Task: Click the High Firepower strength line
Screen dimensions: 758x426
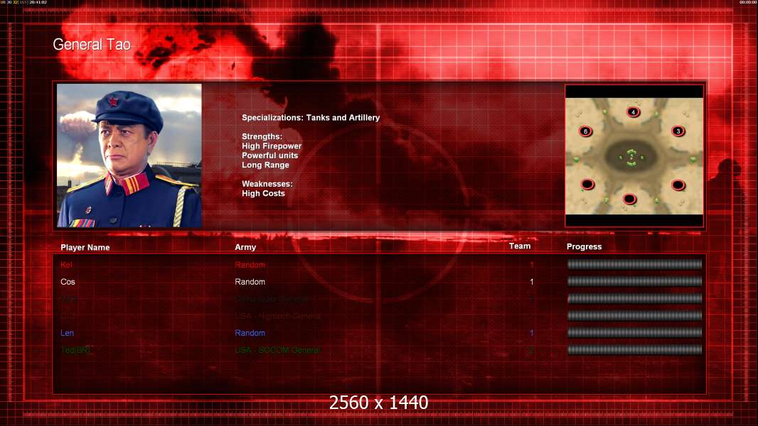Action: pyautogui.click(x=272, y=146)
